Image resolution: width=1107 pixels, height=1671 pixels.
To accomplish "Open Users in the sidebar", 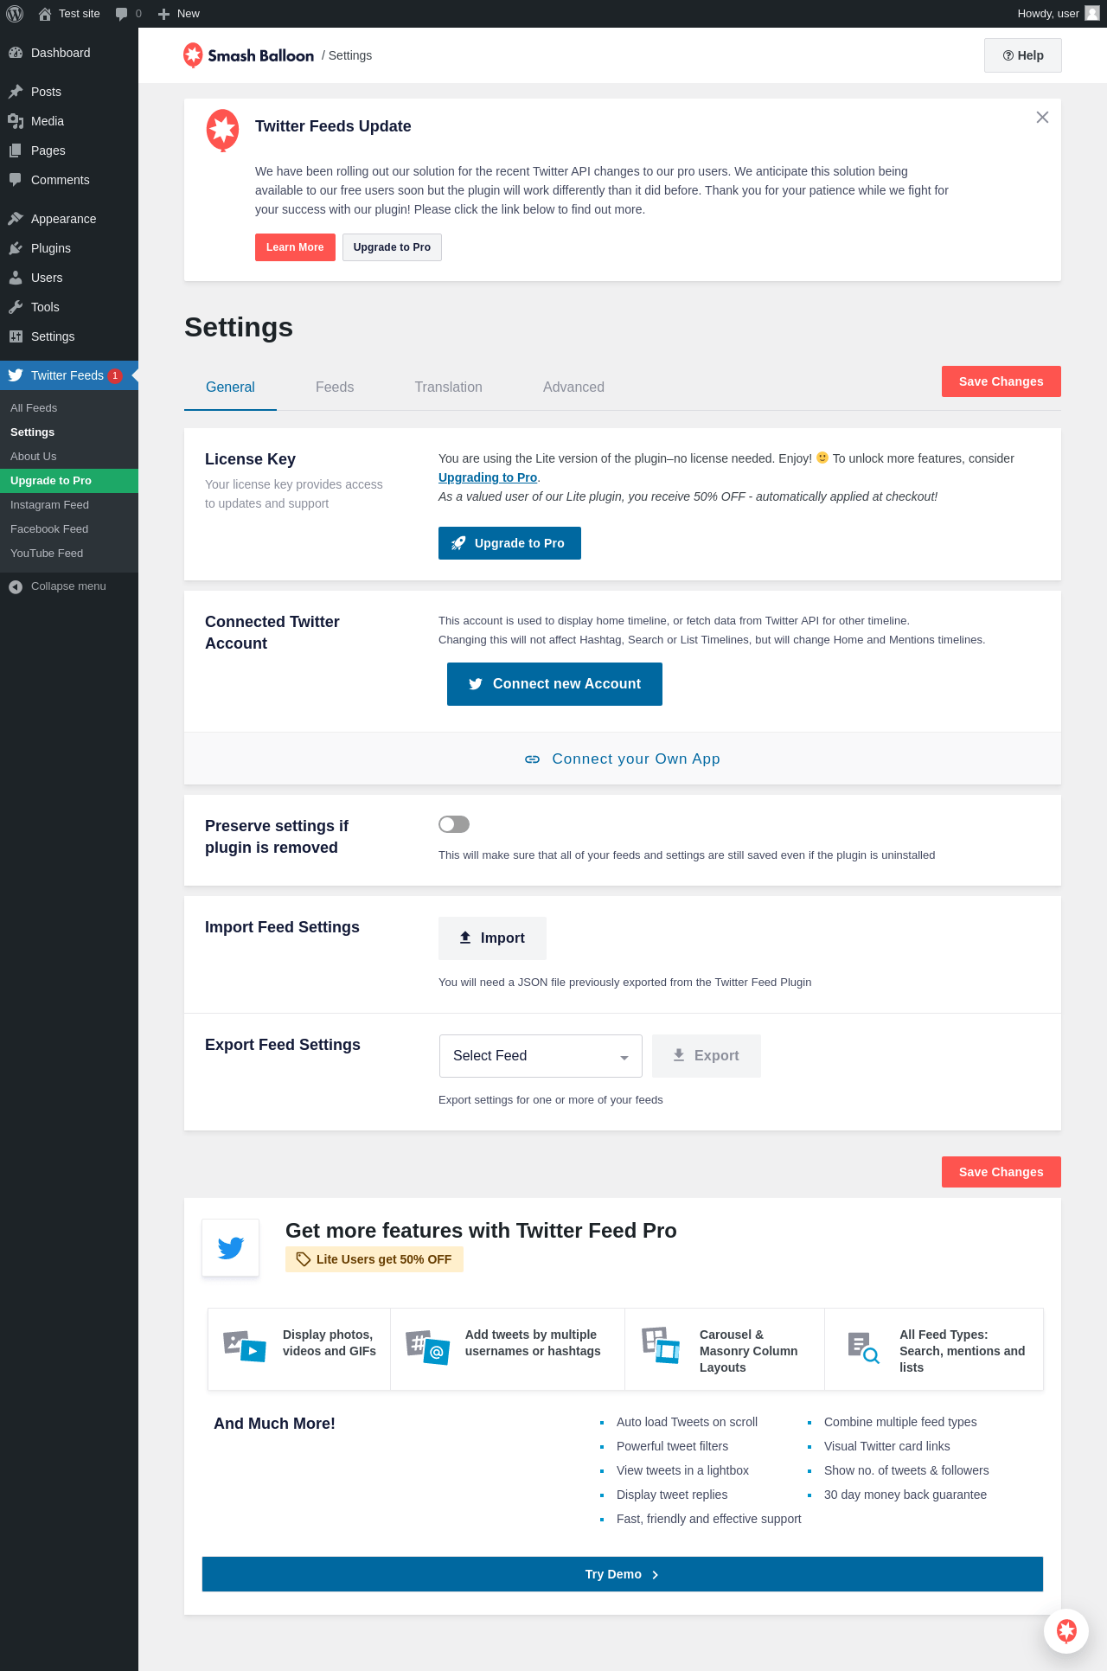I will coord(69,278).
